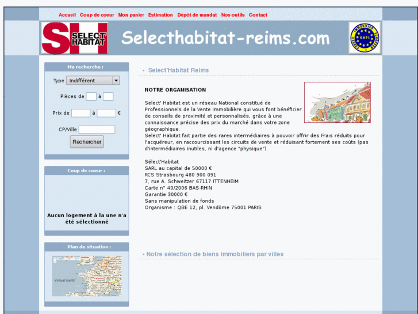Click 'Sans manipulation de fonds' text

pos(179,201)
